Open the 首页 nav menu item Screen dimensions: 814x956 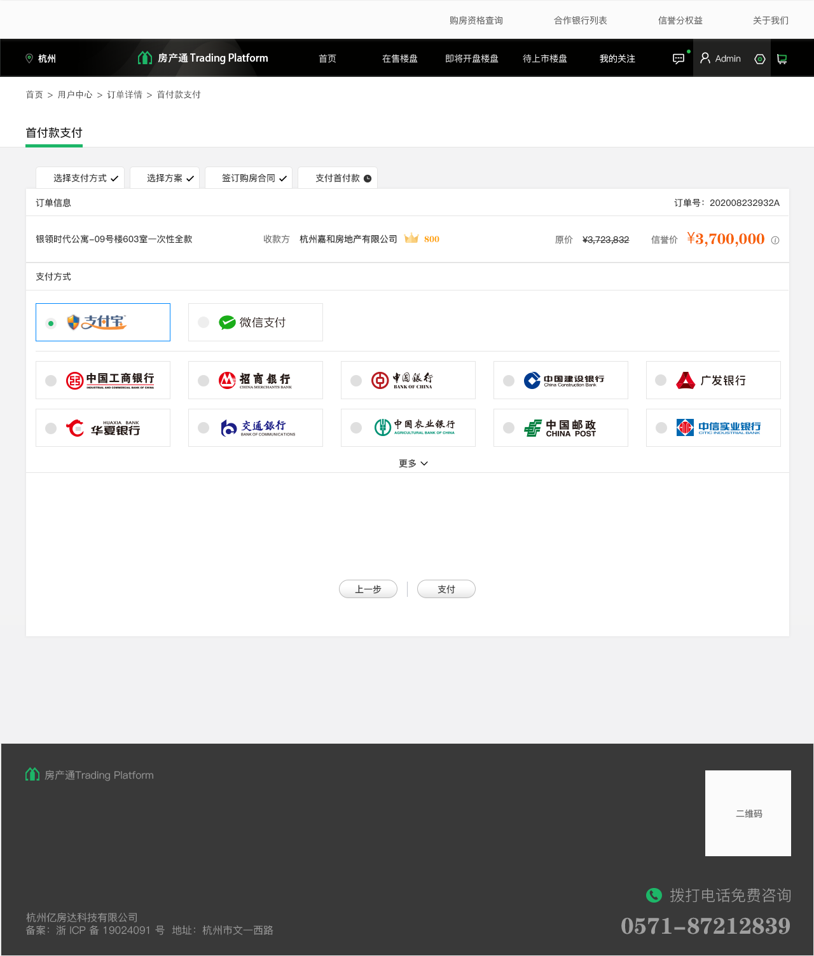point(328,58)
